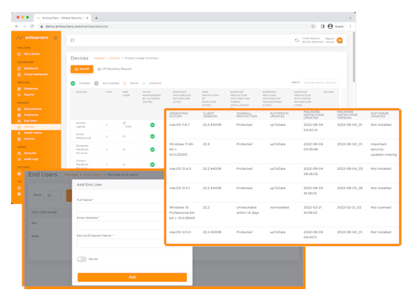Click the 'Not scanned' software updates cell
The image size is (413, 298).
point(381,207)
